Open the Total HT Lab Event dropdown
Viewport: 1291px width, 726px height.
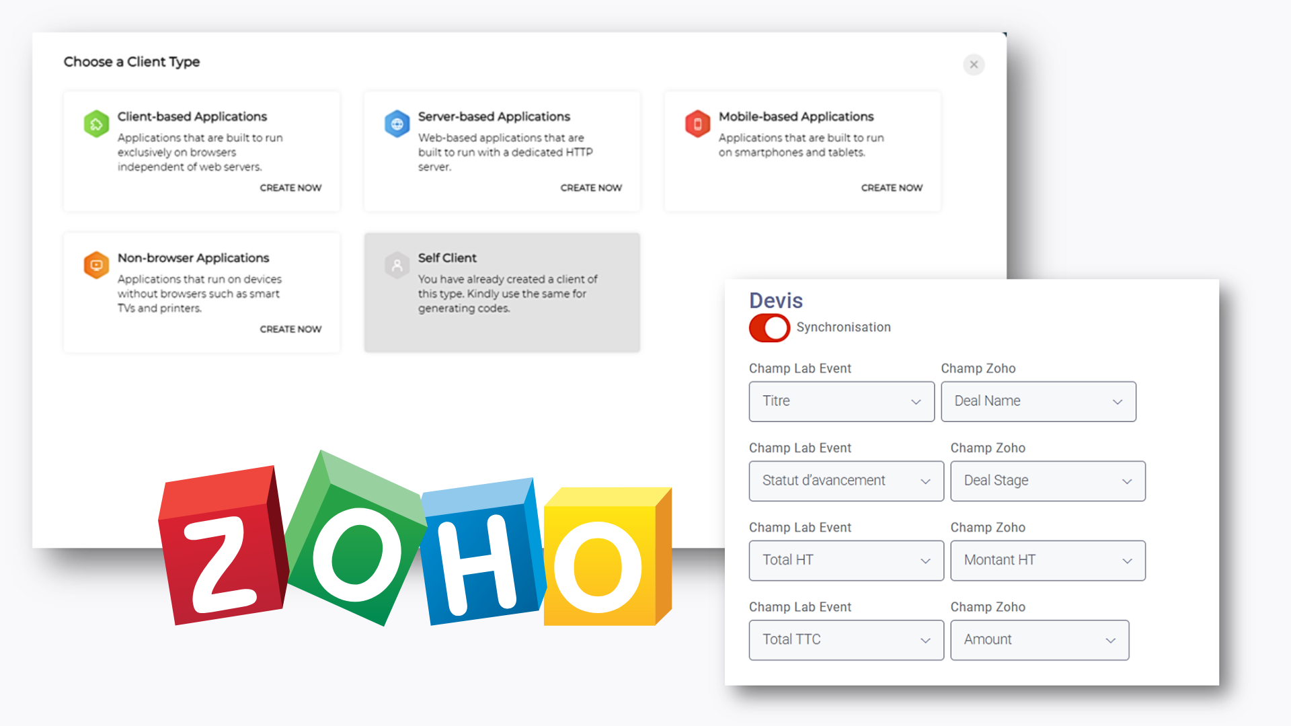pyautogui.click(x=847, y=561)
